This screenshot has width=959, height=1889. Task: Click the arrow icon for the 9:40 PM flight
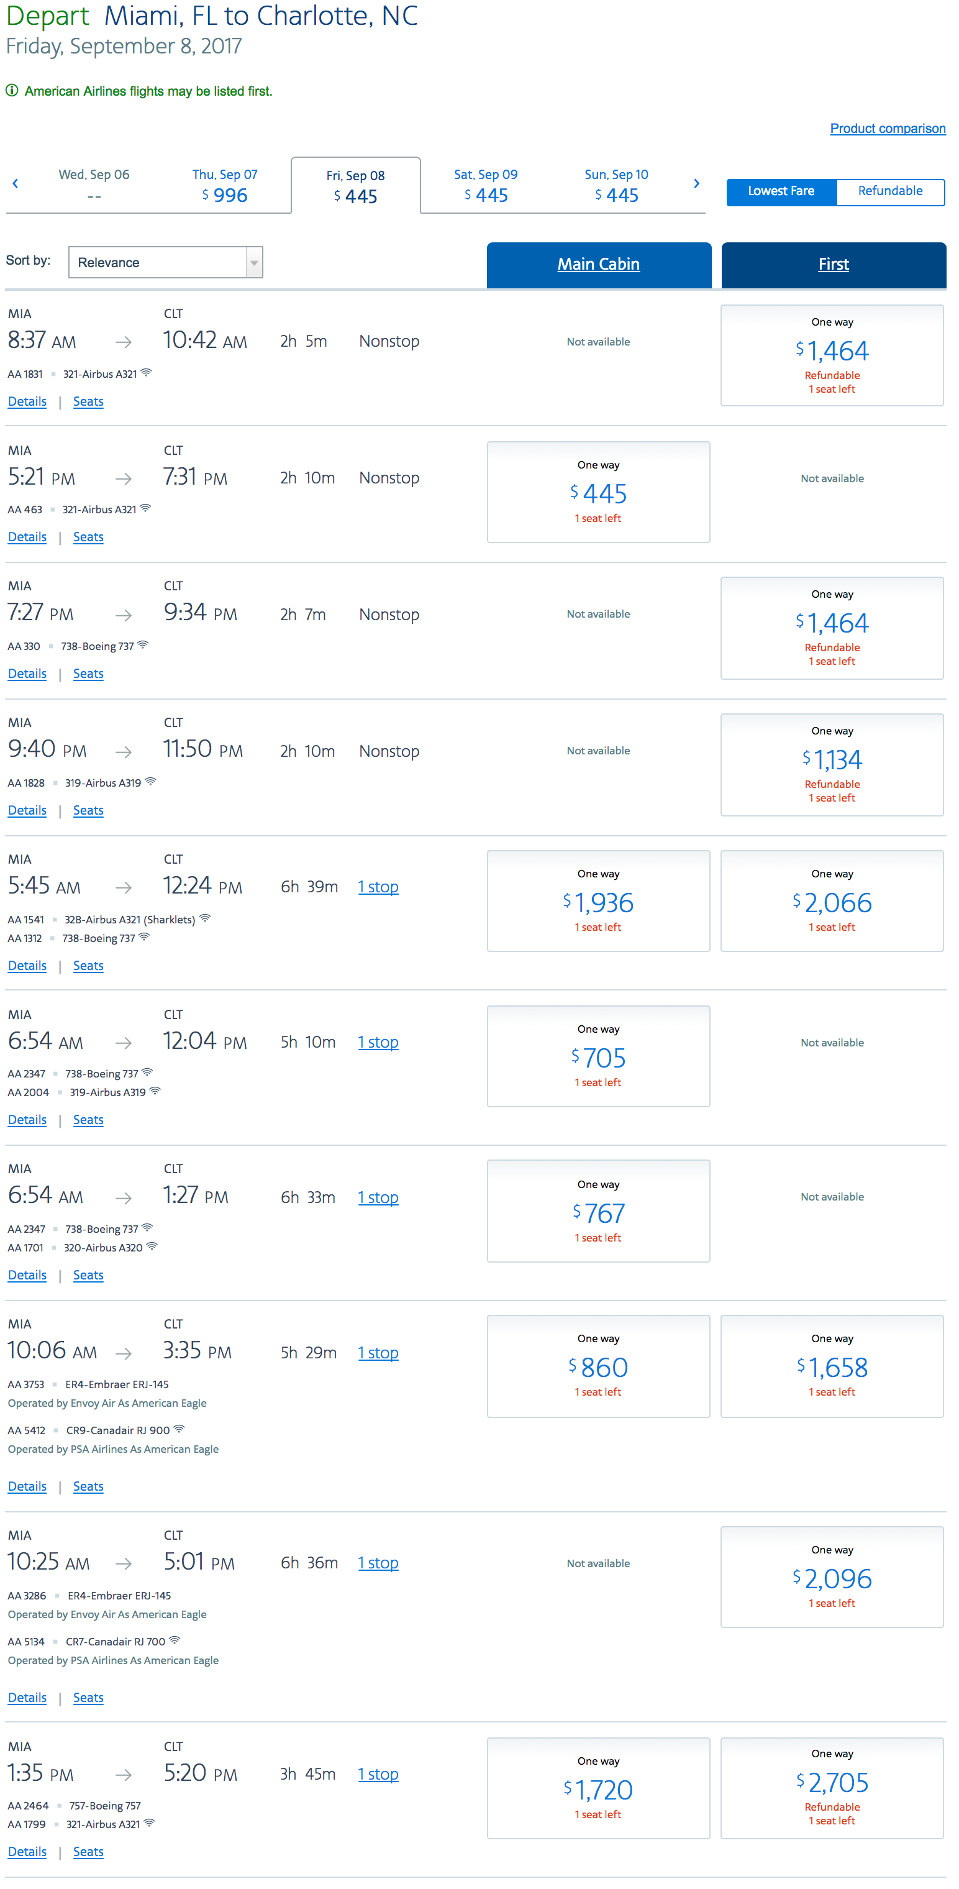coord(124,752)
